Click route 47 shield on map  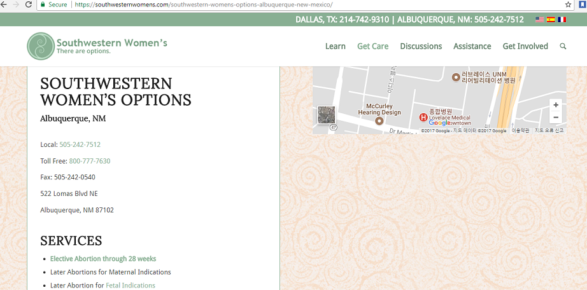pyautogui.click(x=334, y=127)
